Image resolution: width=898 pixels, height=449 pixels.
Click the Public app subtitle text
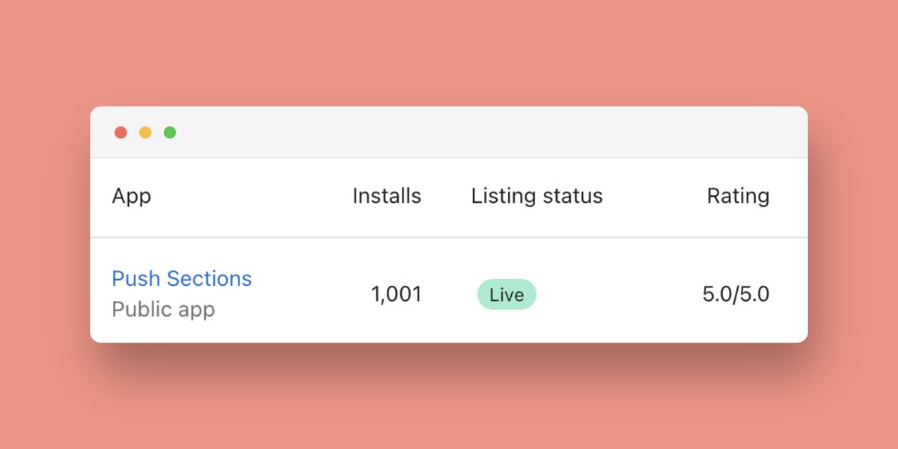pos(163,309)
